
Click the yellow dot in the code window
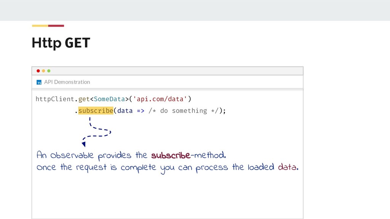point(43,71)
